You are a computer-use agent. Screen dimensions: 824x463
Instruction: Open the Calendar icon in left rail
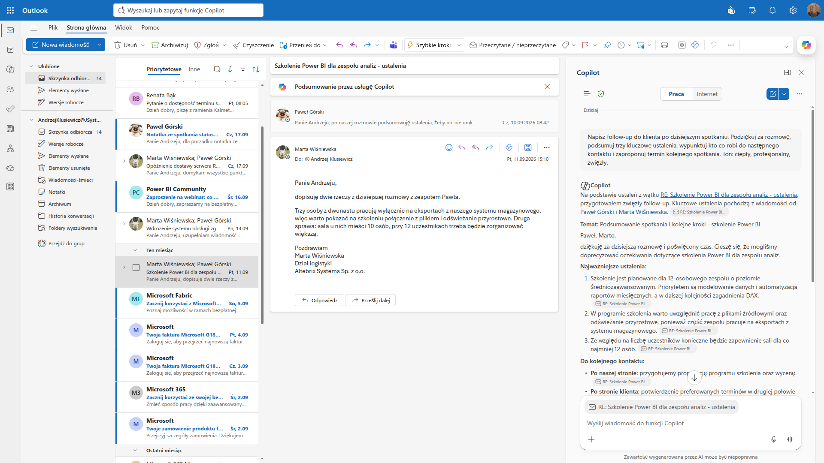coord(10,50)
